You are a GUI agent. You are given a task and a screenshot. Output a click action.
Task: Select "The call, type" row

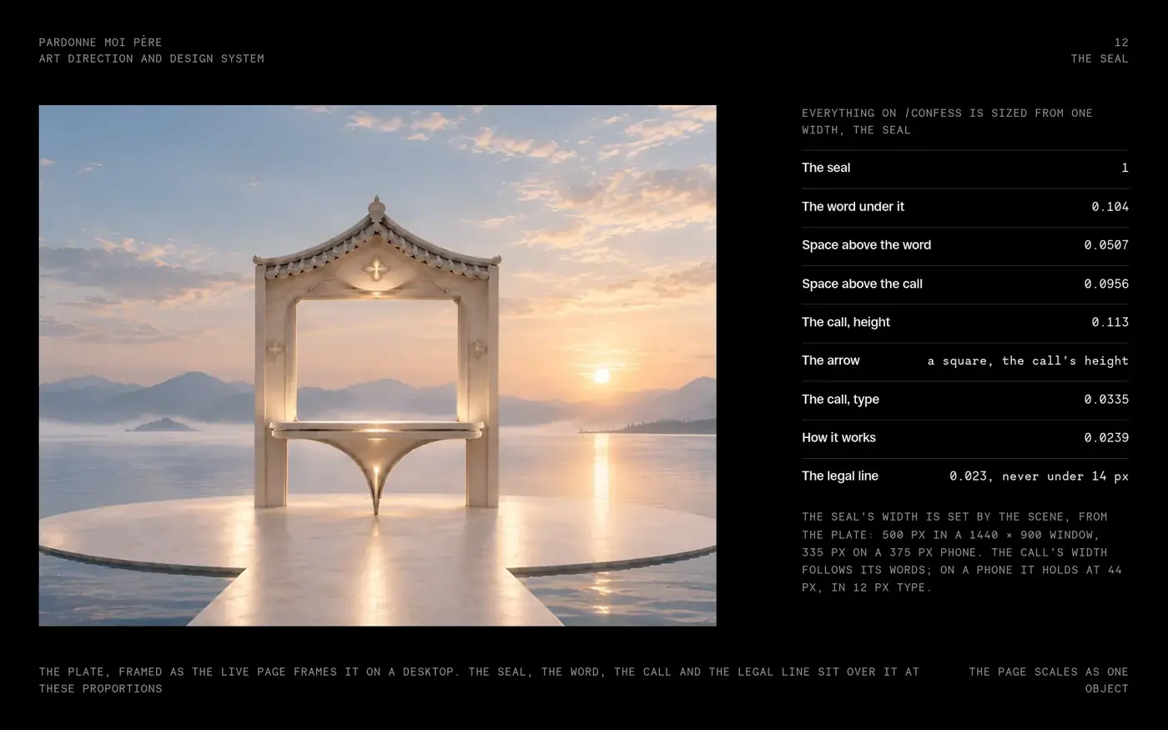(965, 400)
